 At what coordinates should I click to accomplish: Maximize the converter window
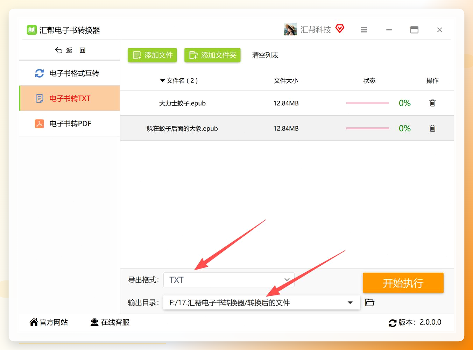pyautogui.click(x=414, y=30)
